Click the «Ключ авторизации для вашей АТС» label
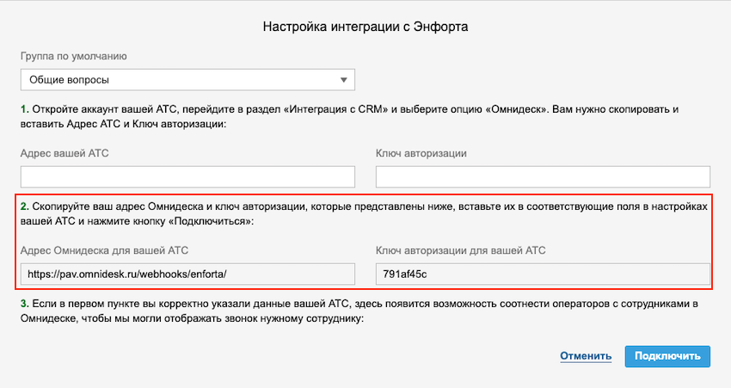This screenshot has width=731, height=388. pyautogui.click(x=461, y=250)
